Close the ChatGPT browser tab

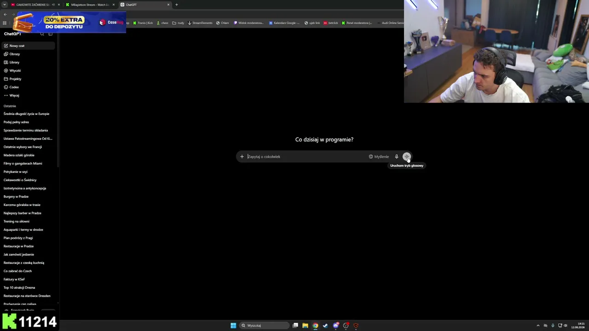pos(168,5)
